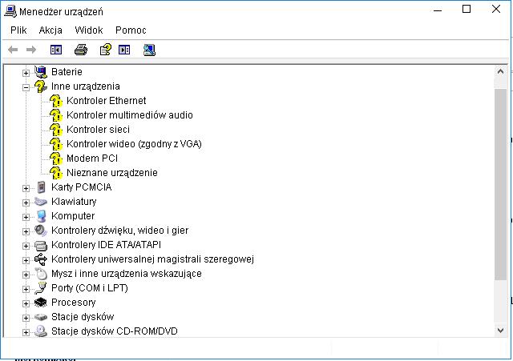The width and height of the screenshot is (513, 361).
Task: Click the Device Manager title bar icon
Action: pyautogui.click(x=10, y=11)
